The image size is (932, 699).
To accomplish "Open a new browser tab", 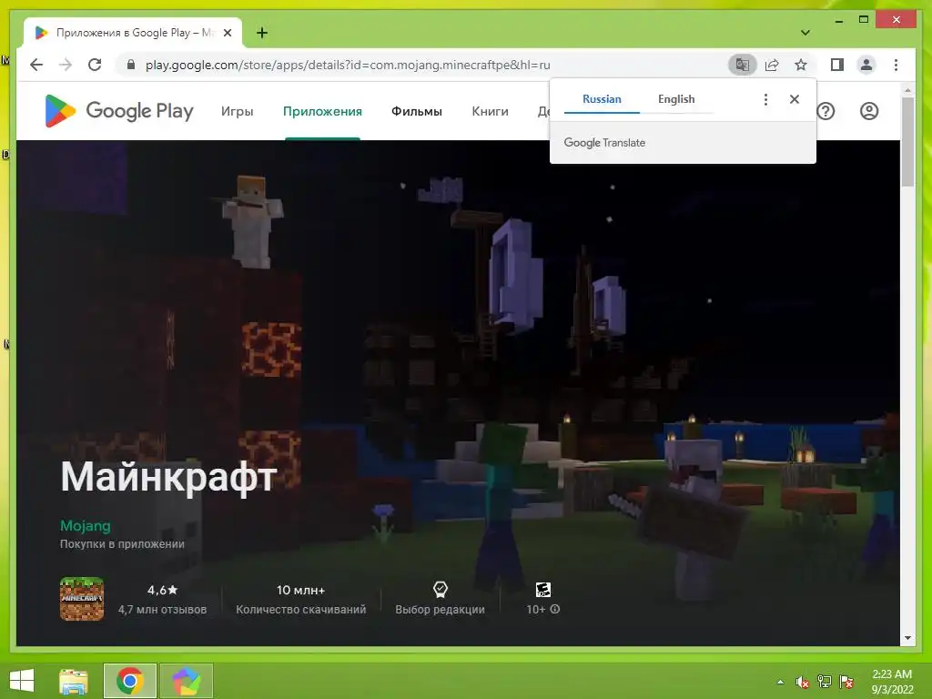I will click(x=262, y=33).
